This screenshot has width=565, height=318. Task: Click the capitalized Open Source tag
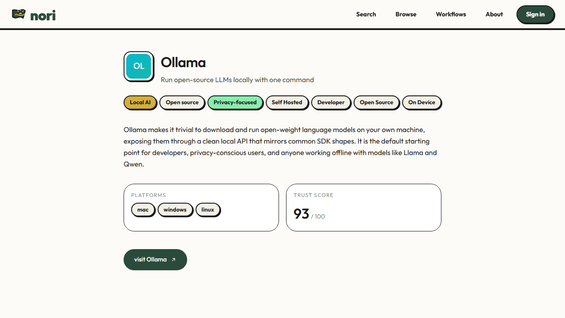coord(376,102)
